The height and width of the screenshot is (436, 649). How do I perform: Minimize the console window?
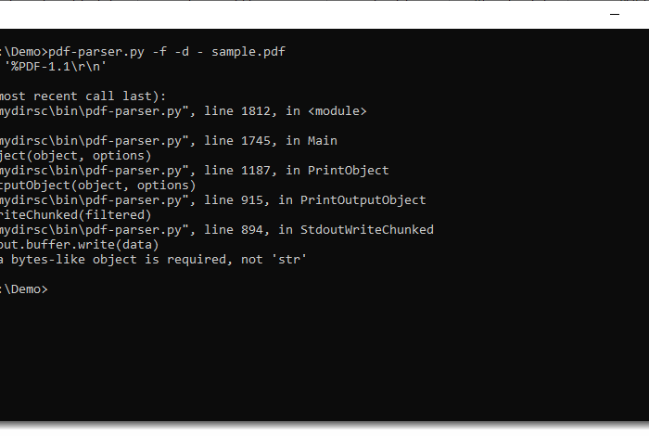[615, 15]
